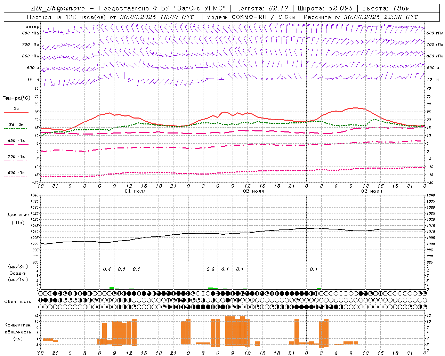Click the 10 м wind level label on the left
This screenshot has height=356, width=445.
coord(33,79)
